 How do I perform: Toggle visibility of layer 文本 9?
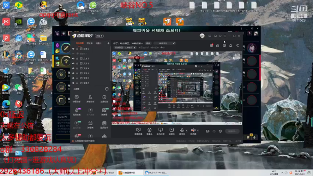point(73,58)
